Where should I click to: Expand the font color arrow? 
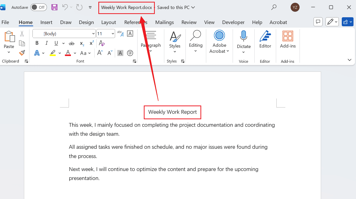(x=75, y=53)
